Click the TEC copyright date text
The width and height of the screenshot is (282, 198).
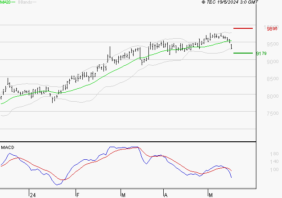(x=230, y=2)
